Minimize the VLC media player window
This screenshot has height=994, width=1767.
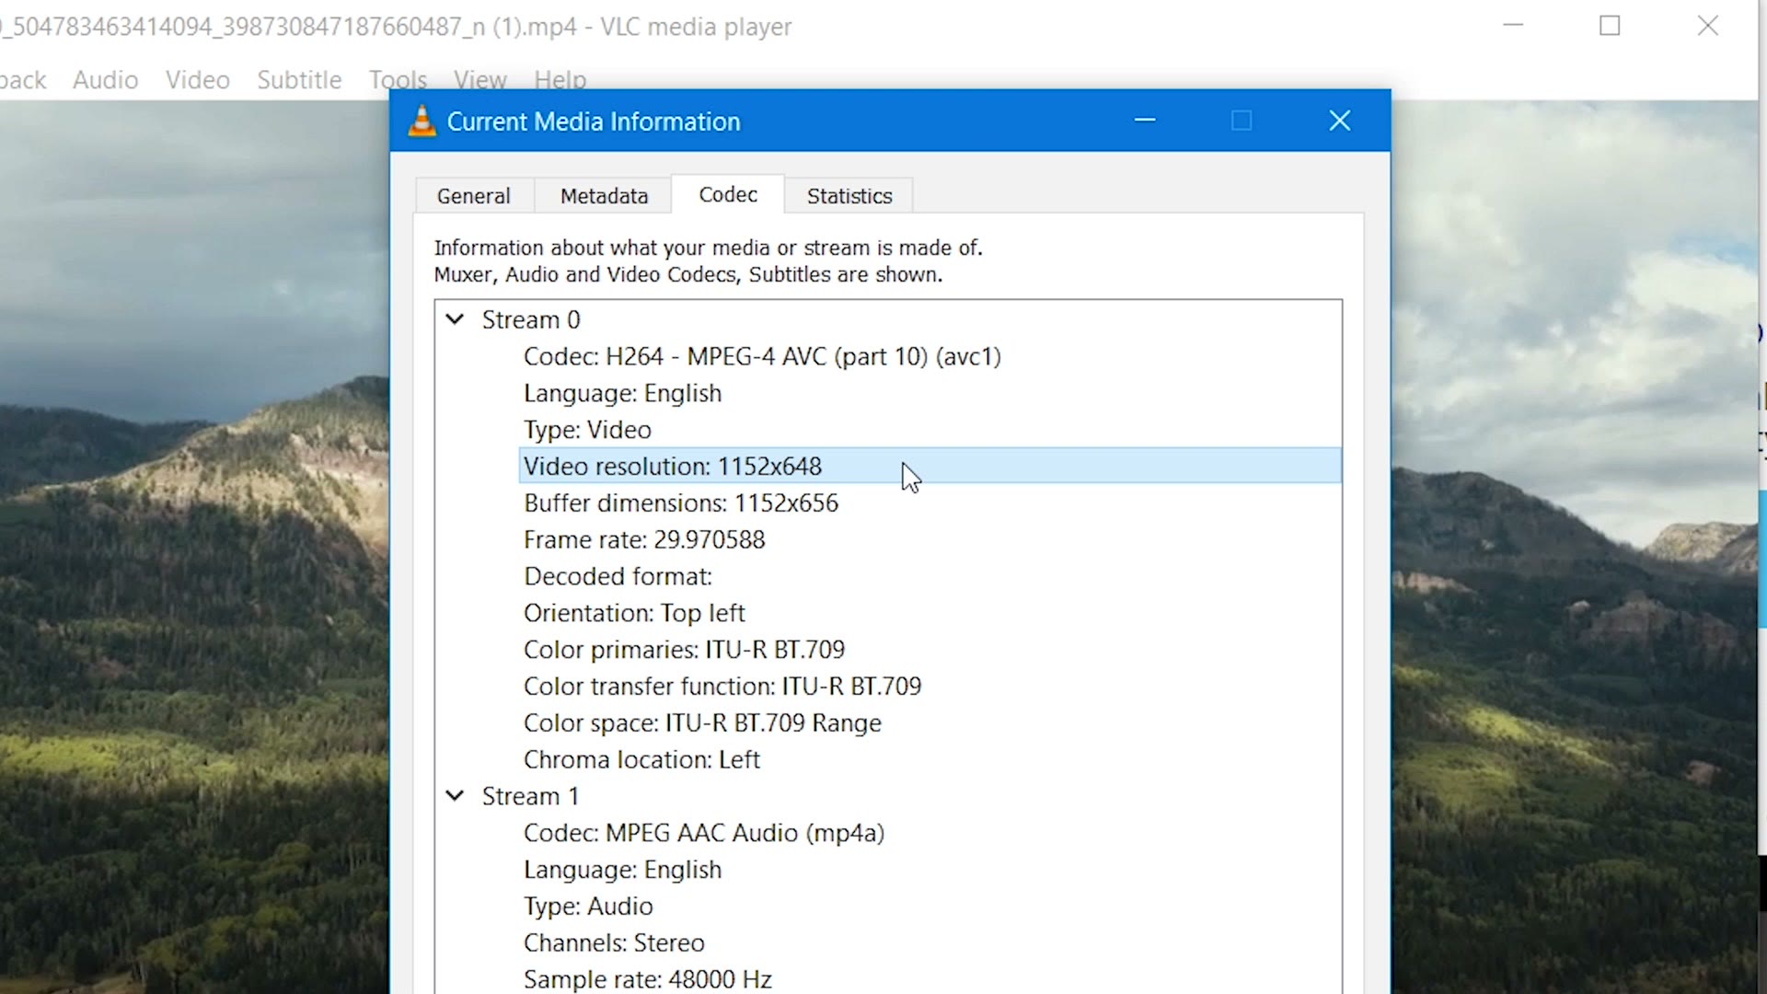click(1514, 26)
